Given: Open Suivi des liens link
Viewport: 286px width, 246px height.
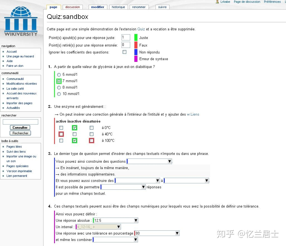Looking at the screenshot, I should pyautogui.click(x=16, y=152).
